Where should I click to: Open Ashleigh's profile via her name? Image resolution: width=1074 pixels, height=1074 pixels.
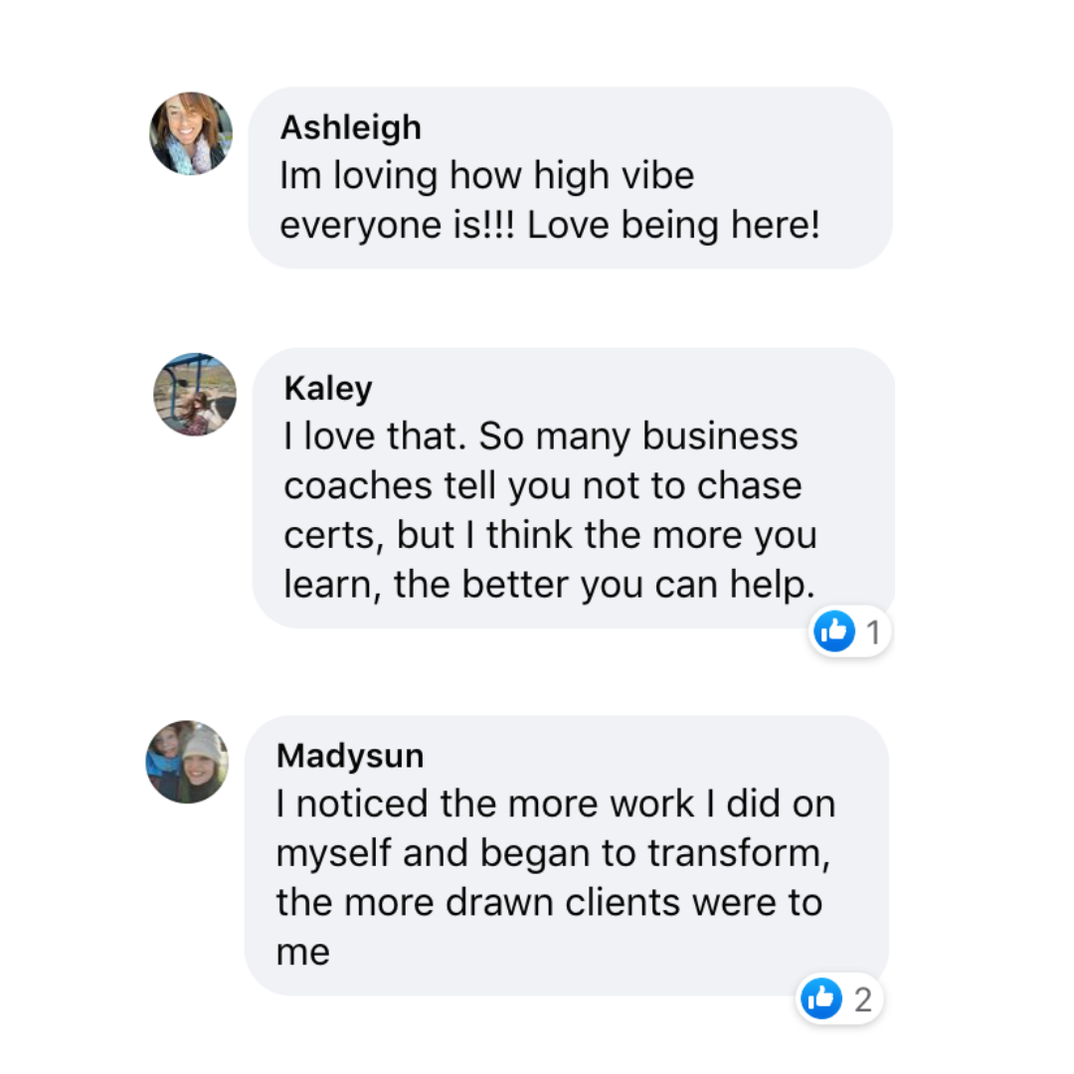coord(350,127)
